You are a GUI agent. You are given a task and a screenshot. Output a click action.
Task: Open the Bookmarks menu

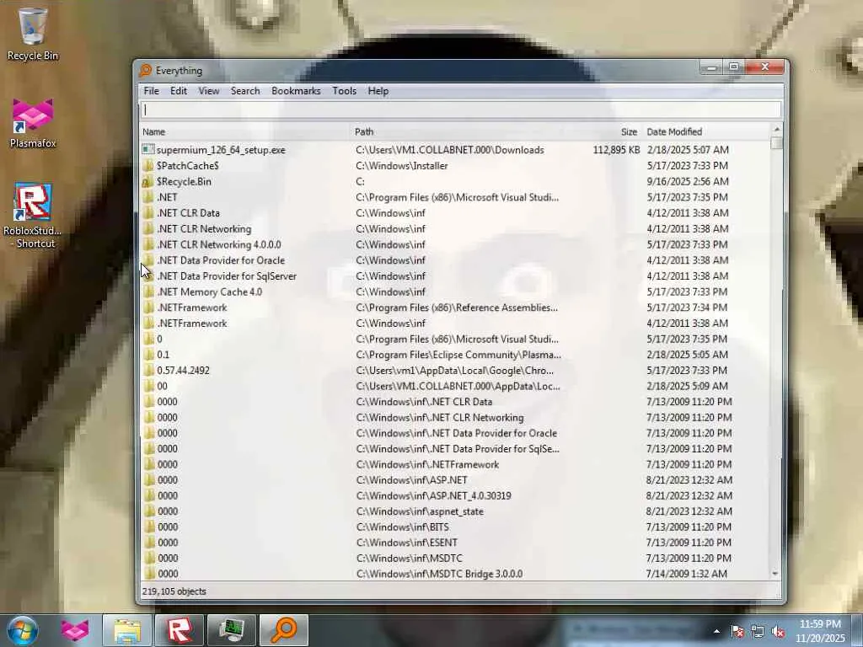(296, 91)
